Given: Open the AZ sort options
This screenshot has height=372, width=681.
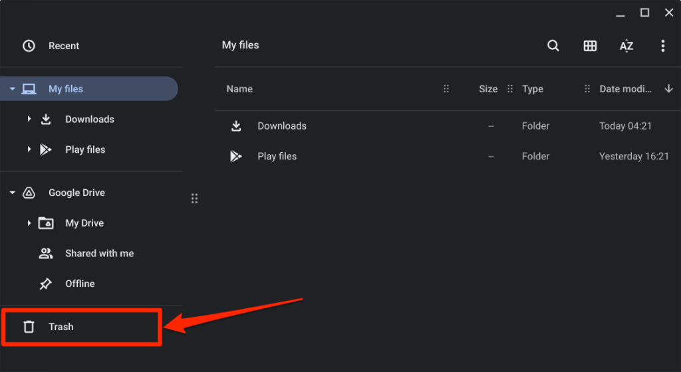Looking at the screenshot, I should coord(626,46).
